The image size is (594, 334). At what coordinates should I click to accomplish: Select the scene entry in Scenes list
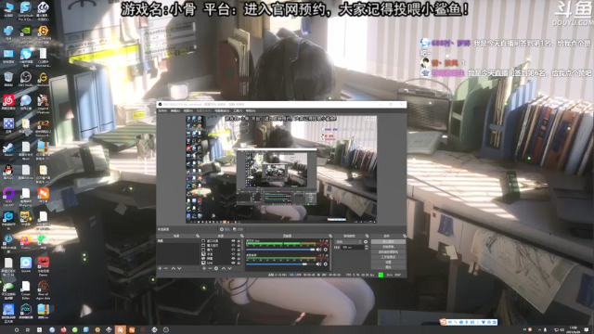click(177, 241)
